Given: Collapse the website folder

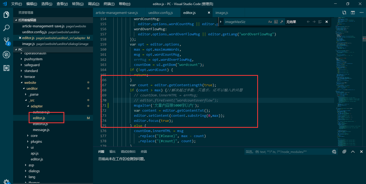Looking at the screenshot, I should click(22, 82).
